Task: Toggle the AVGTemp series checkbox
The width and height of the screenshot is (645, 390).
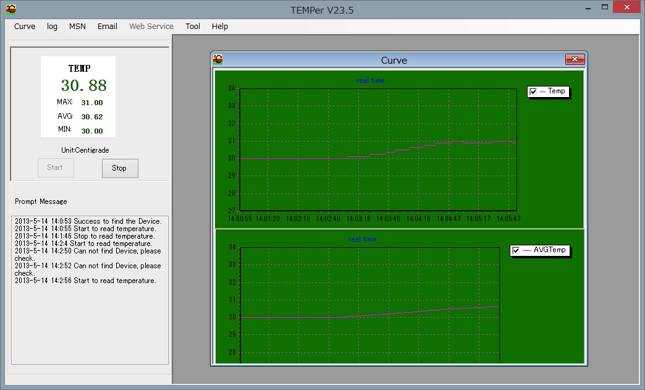Action: click(x=516, y=250)
